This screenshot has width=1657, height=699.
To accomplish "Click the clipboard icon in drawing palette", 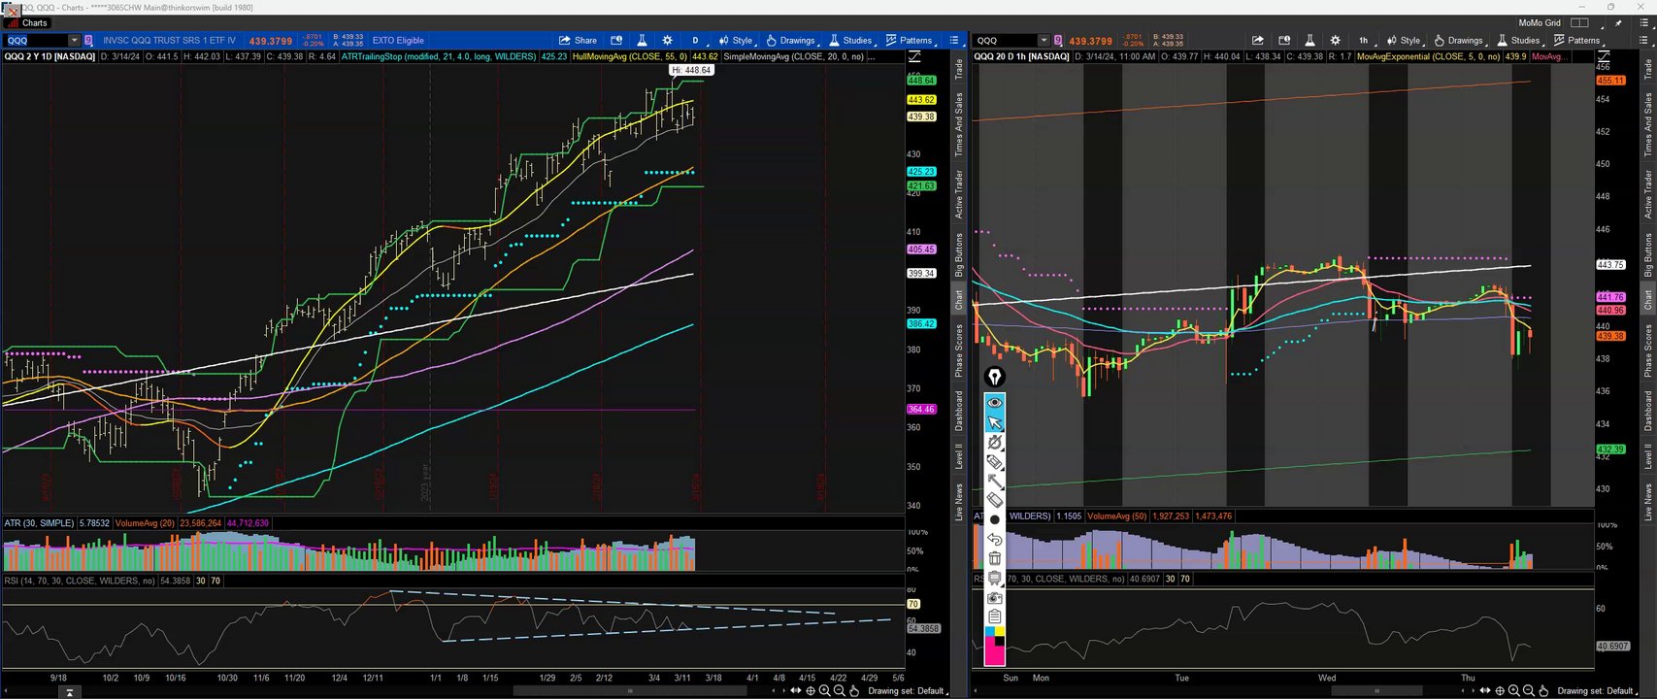I will coord(994,616).
